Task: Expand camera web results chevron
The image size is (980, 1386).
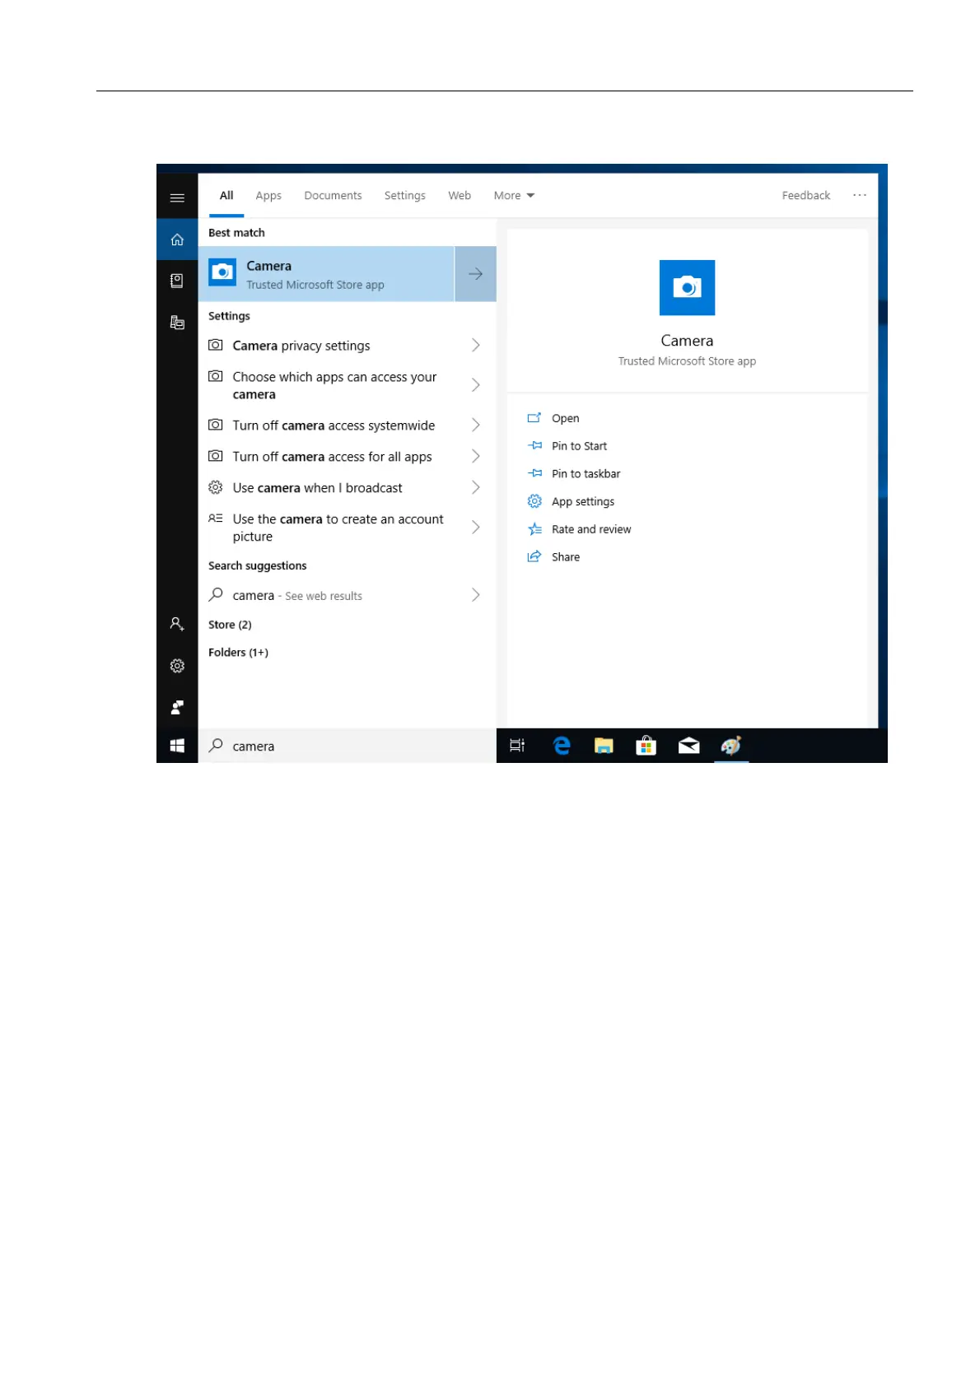Action: point(475,595)
